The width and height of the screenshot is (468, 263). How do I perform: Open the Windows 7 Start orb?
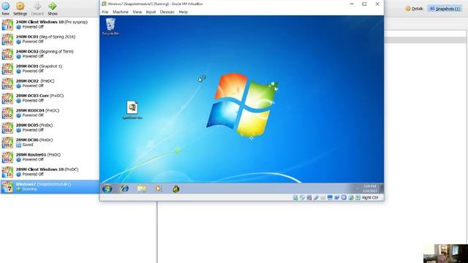pos(107,188)
